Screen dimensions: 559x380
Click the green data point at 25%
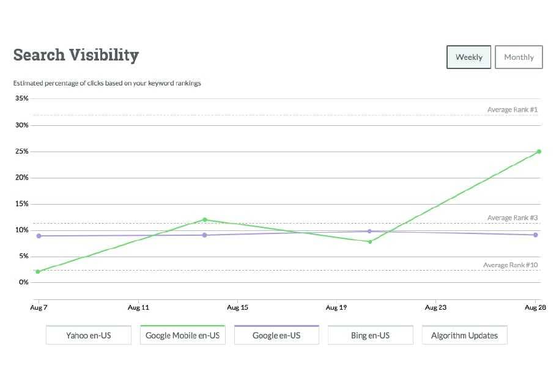539,152
